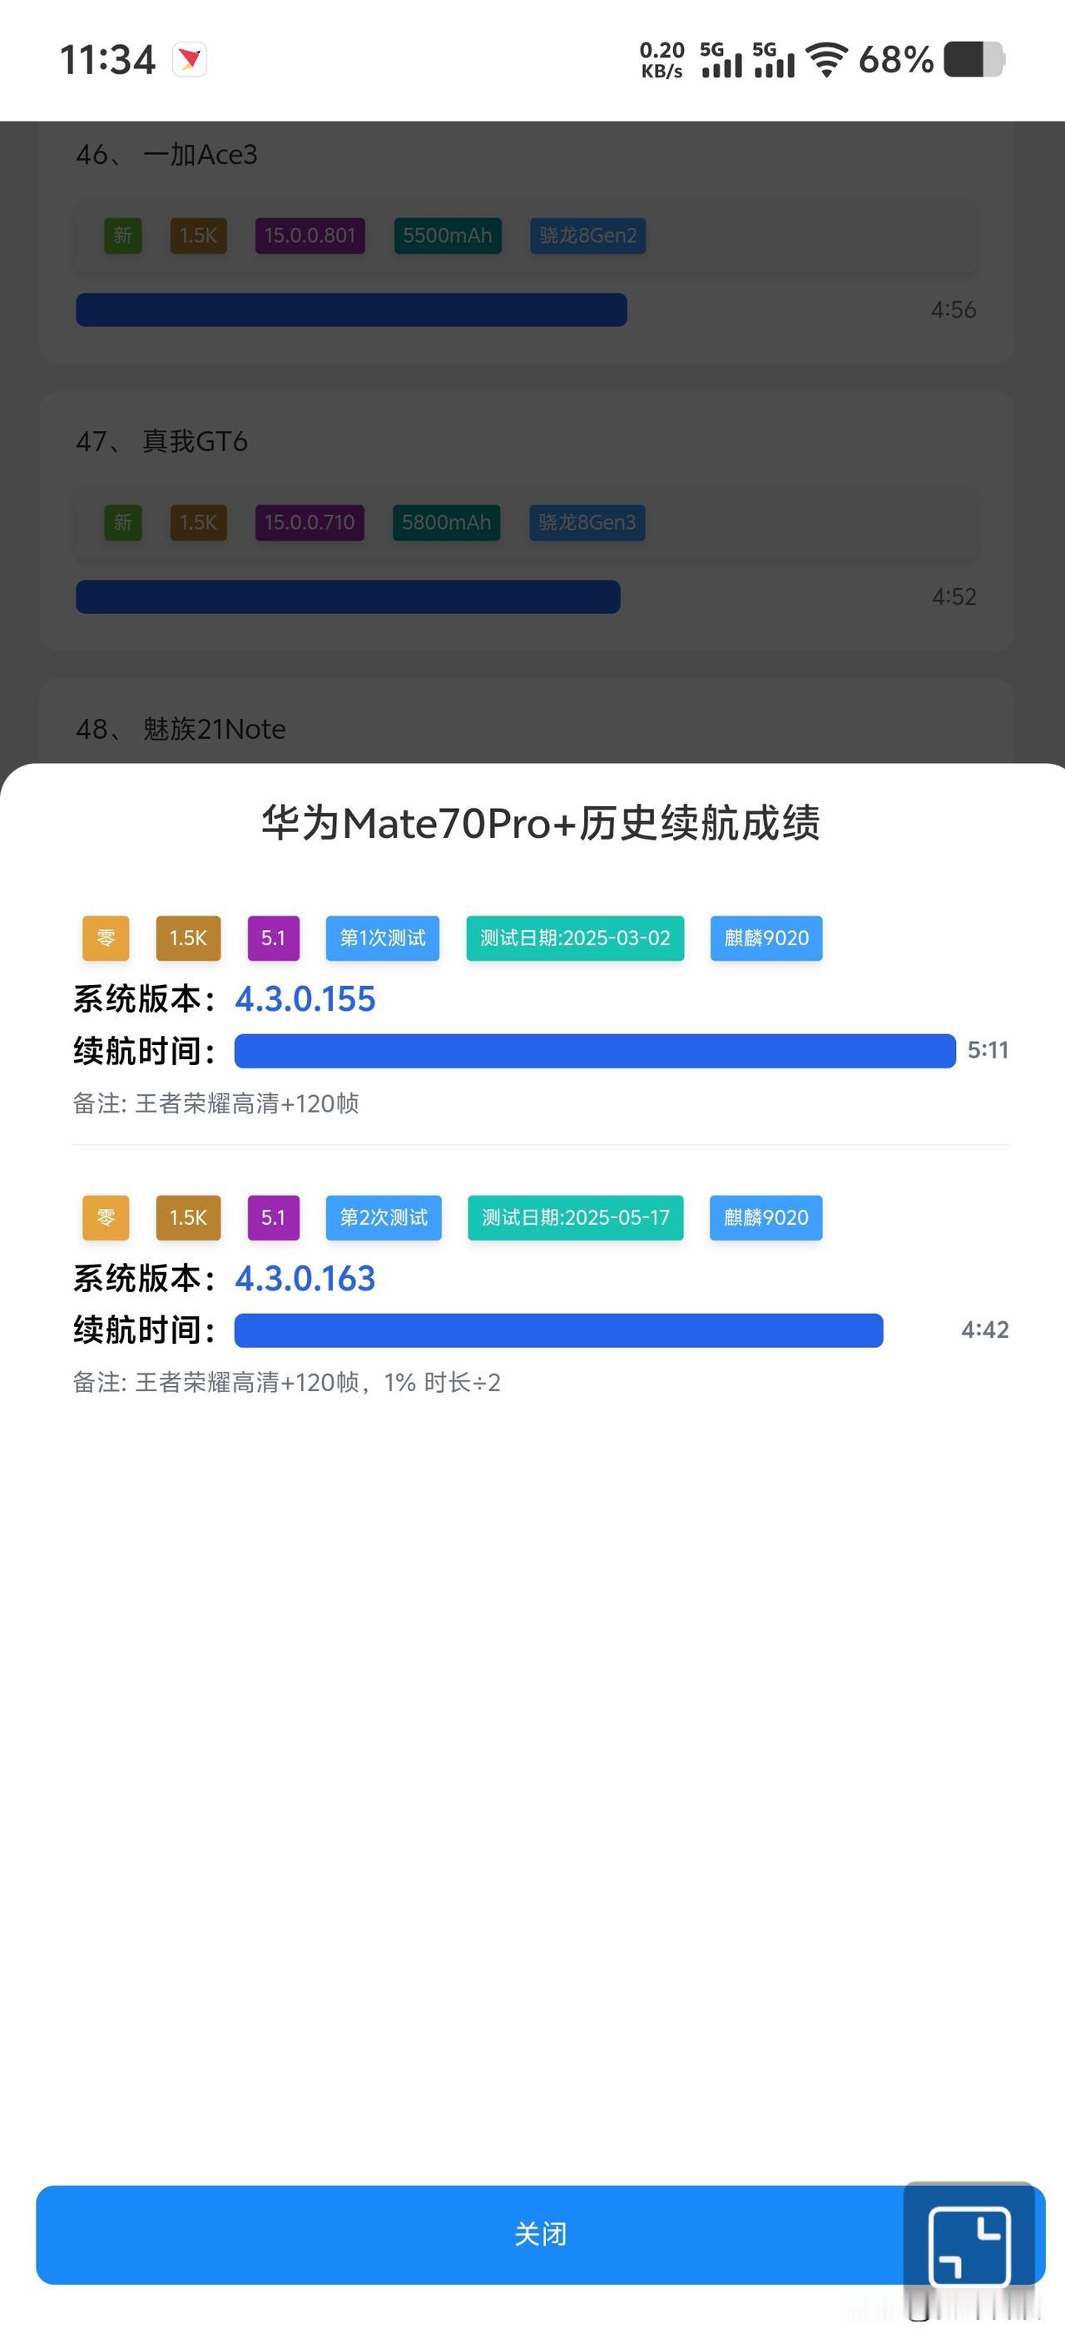Tap the Wi-Fi icon in status bar
This screenshot has width=1065, height=2343.
point(827,60)
